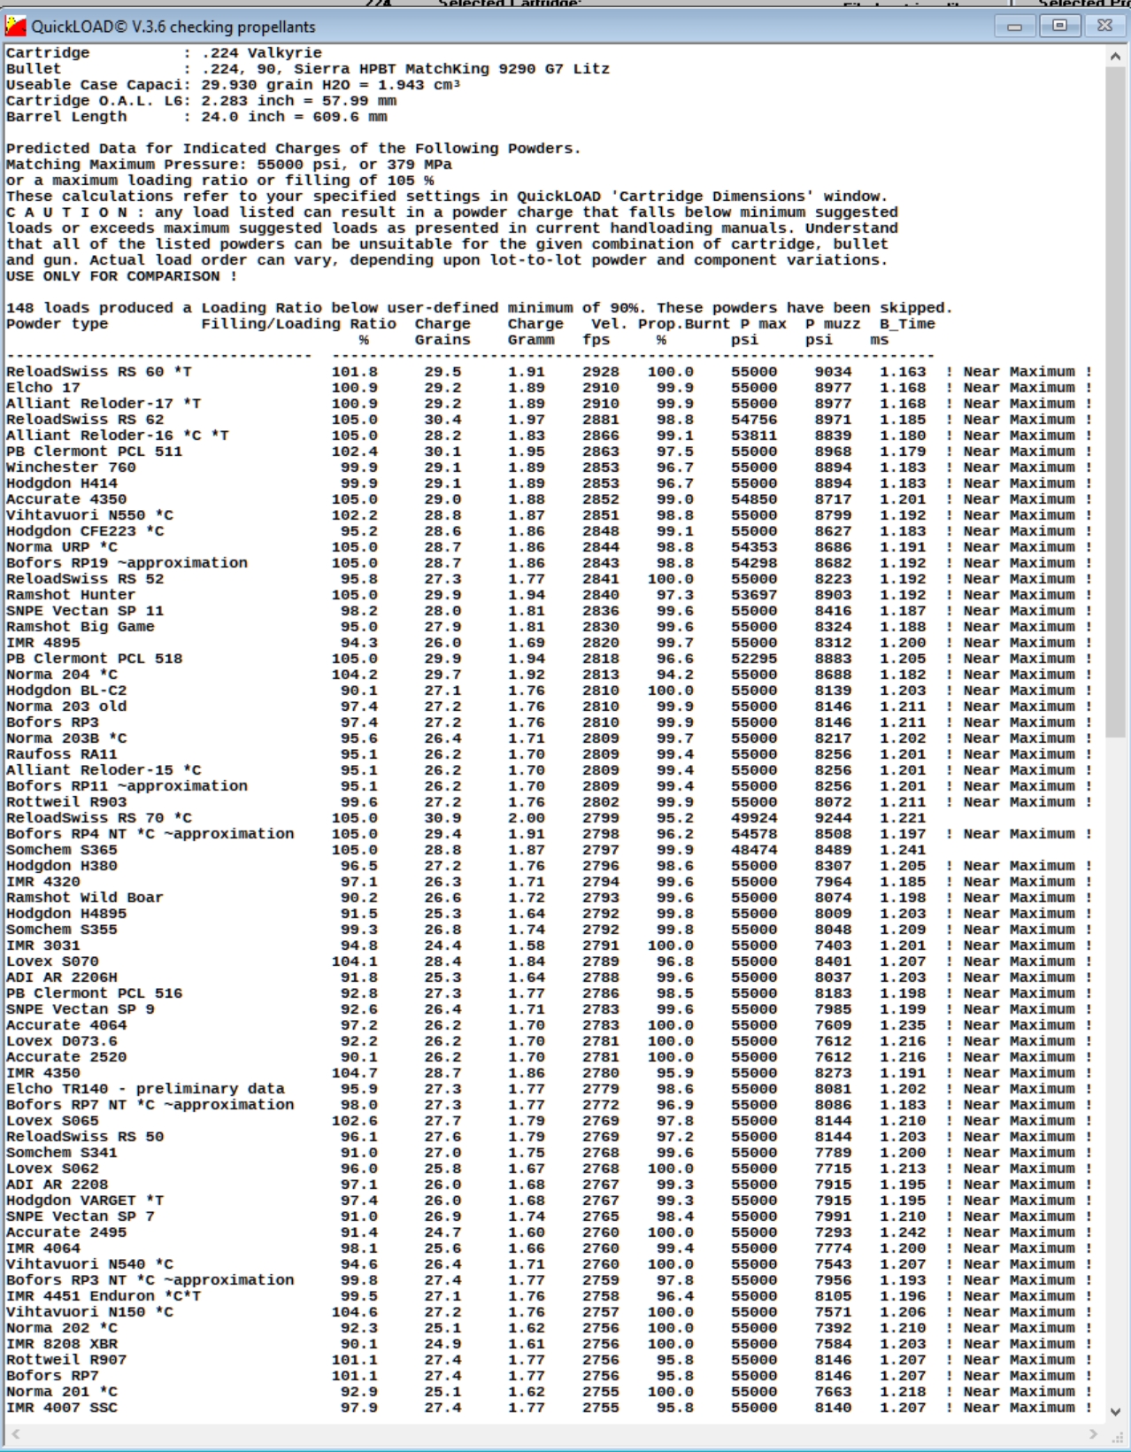Click the Lovex S070 row
The image size is (1131, 1452).
point(549,962)
